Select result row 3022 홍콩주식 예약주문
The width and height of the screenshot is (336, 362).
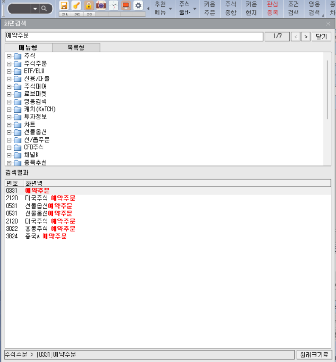(168, 229)
